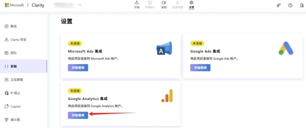The image size is (306, 128).
Task: Click the flame icon above 热度地图
Action: tap(178, 3)
